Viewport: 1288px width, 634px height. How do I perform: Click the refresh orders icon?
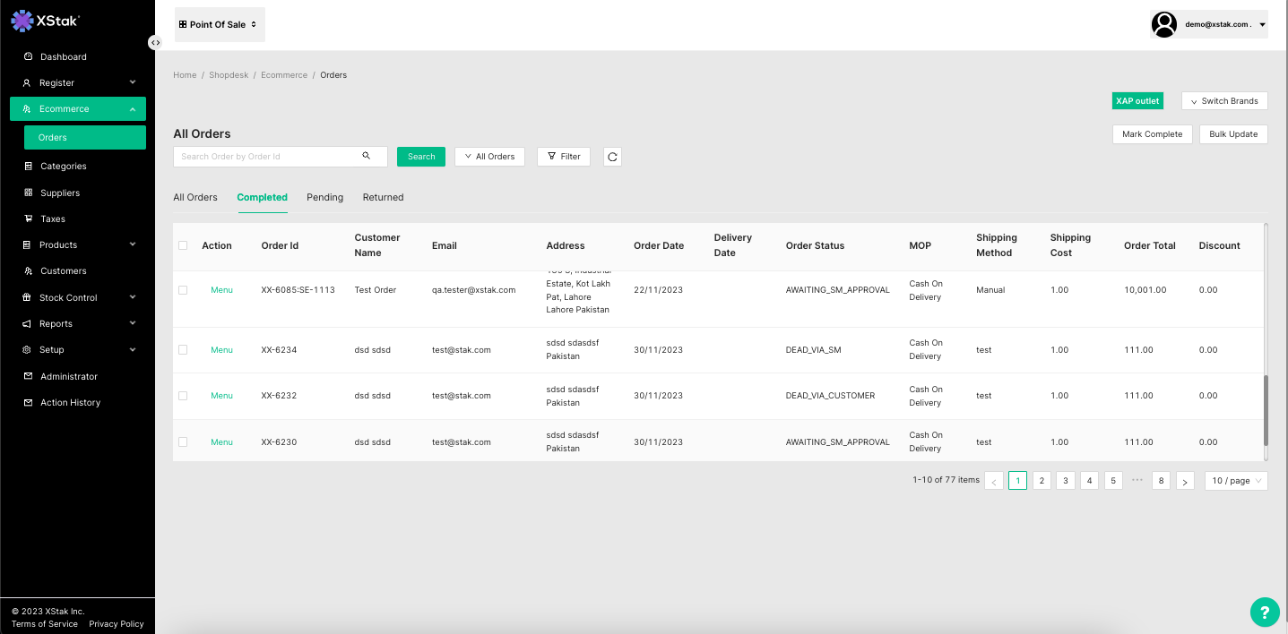pyautogui.click(x=612, y=157)
